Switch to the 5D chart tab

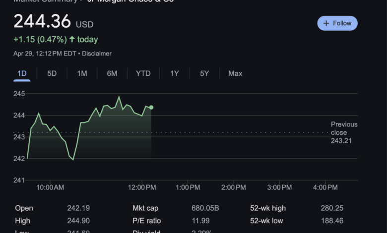click(x=52, y=73)
